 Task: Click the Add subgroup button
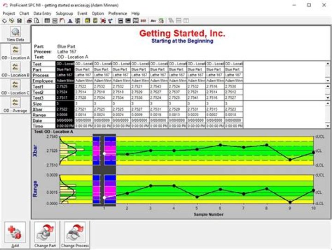tap(15, 234)
